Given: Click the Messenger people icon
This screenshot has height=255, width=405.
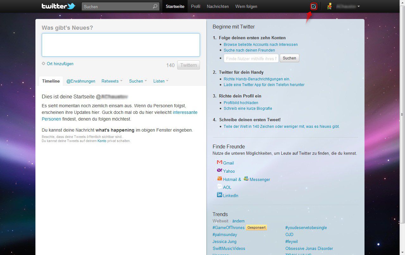Looking at the screenshot, I should (x=246, y=179).
